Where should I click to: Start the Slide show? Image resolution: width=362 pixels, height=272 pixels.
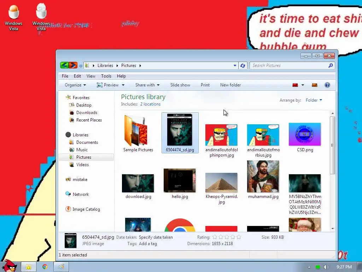[180, 85]
